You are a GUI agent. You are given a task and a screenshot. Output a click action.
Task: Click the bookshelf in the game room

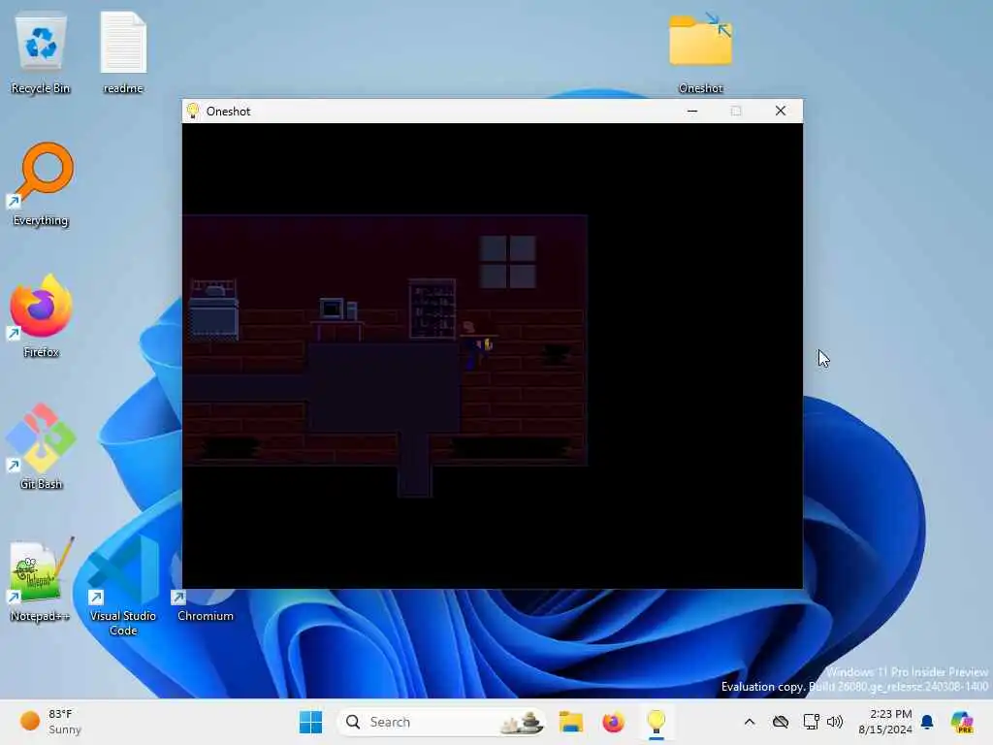432,309
